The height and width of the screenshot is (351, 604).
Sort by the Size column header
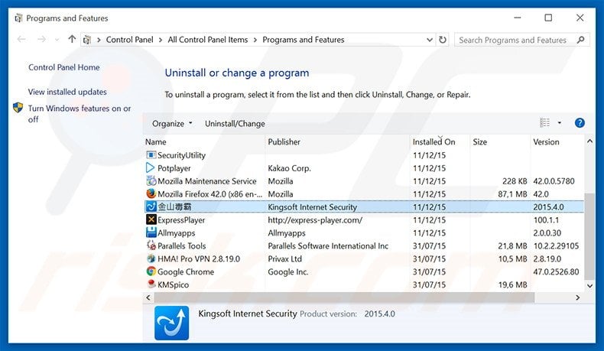[x=500, y=141]
